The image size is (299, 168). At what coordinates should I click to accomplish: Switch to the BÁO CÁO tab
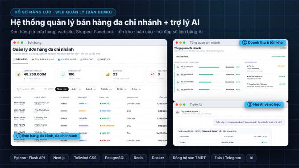point(87,59)
